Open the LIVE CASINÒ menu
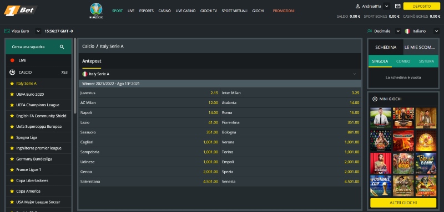Image resolution: width=444 pixels, height=212 pixels. (185, 11)
